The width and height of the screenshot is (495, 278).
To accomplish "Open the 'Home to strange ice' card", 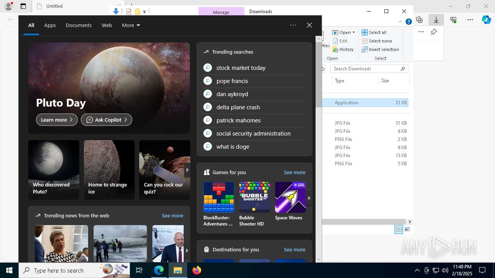I will pyautogui.click(x=109, y=170).
